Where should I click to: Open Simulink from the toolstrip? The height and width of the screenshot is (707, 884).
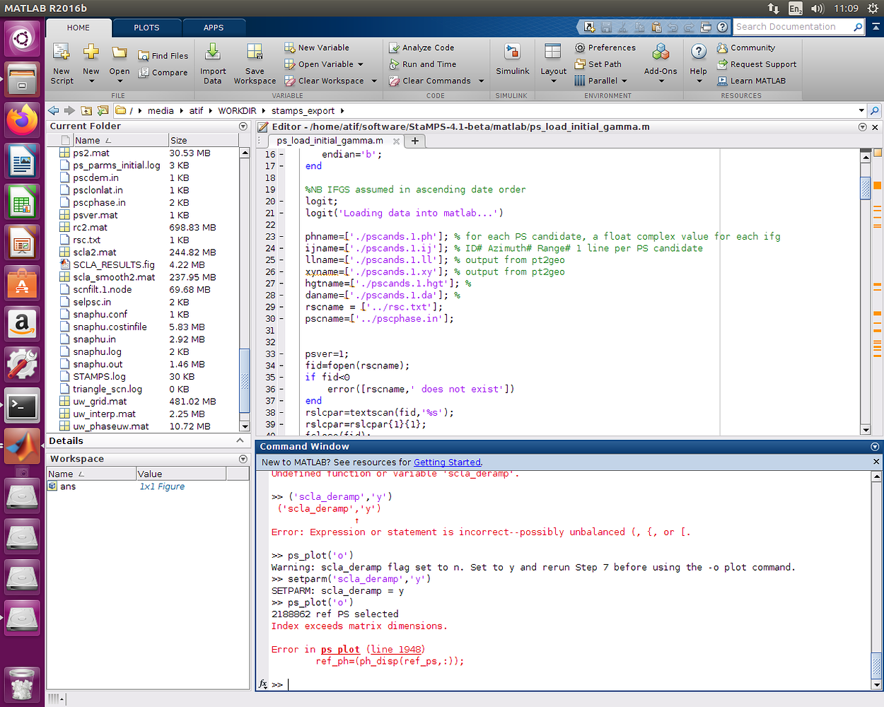pyautogui.click(x=512, y=53)
